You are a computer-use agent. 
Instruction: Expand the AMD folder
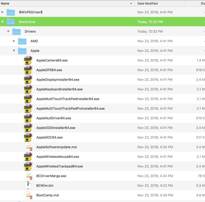14,41
